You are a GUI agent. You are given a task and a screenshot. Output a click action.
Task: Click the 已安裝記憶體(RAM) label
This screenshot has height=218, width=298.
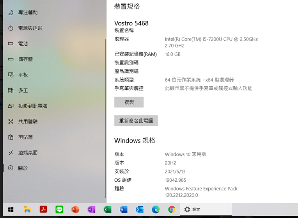pos(135,54)
